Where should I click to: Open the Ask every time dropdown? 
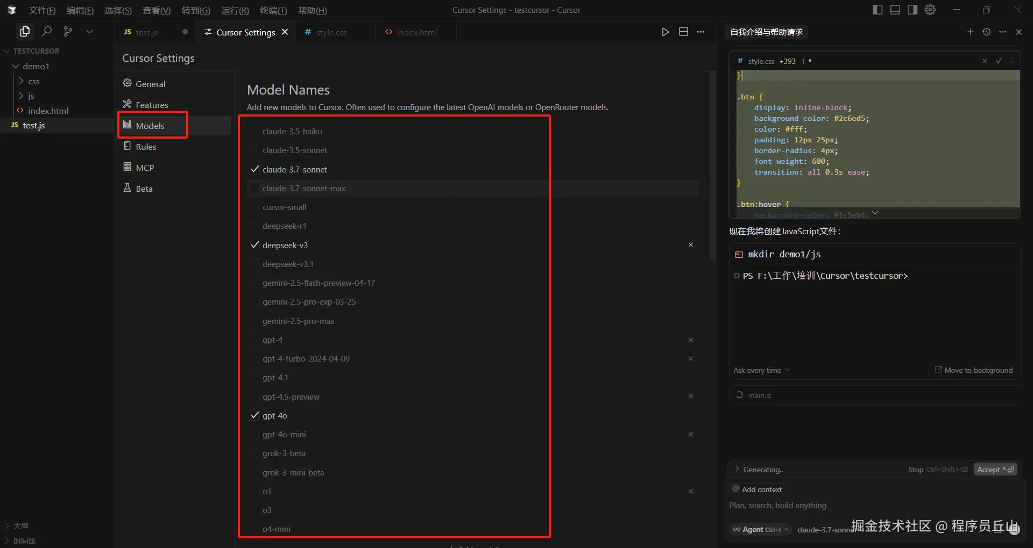coord(761,370)
